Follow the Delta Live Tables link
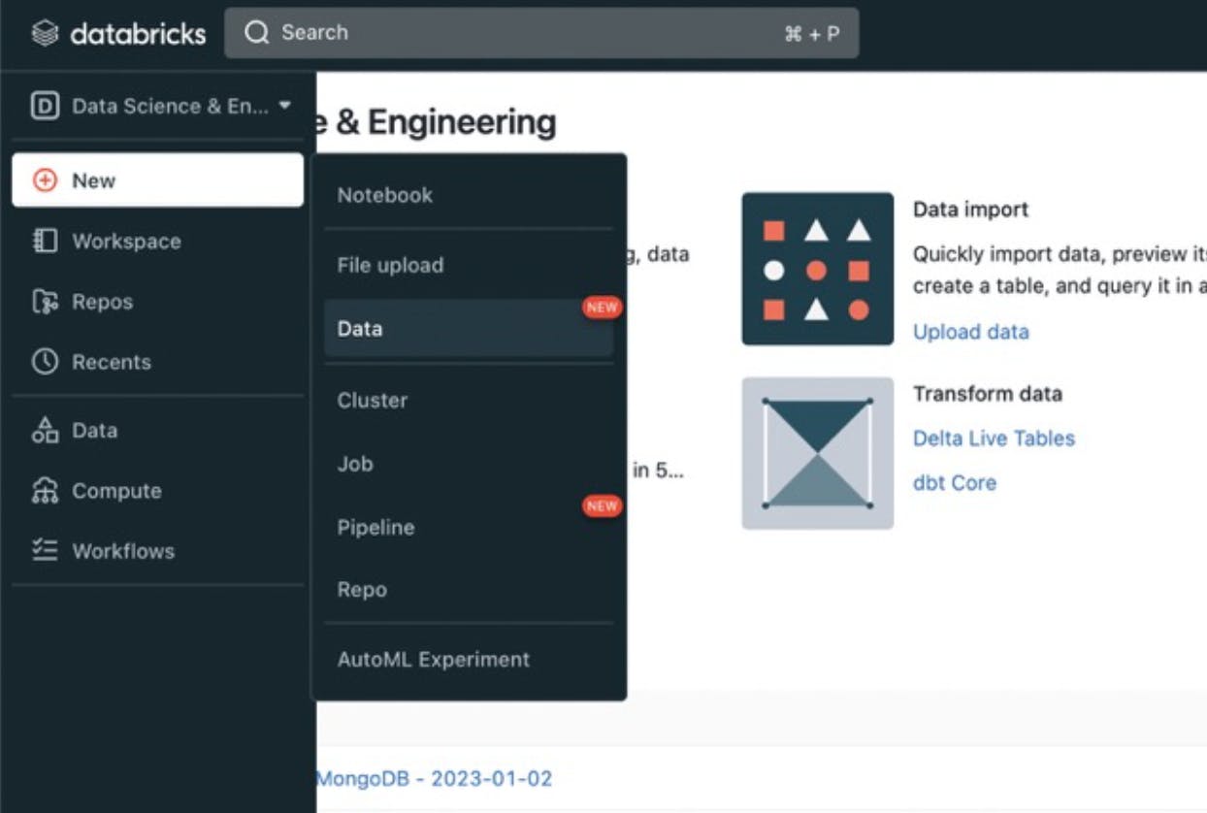 993,438
